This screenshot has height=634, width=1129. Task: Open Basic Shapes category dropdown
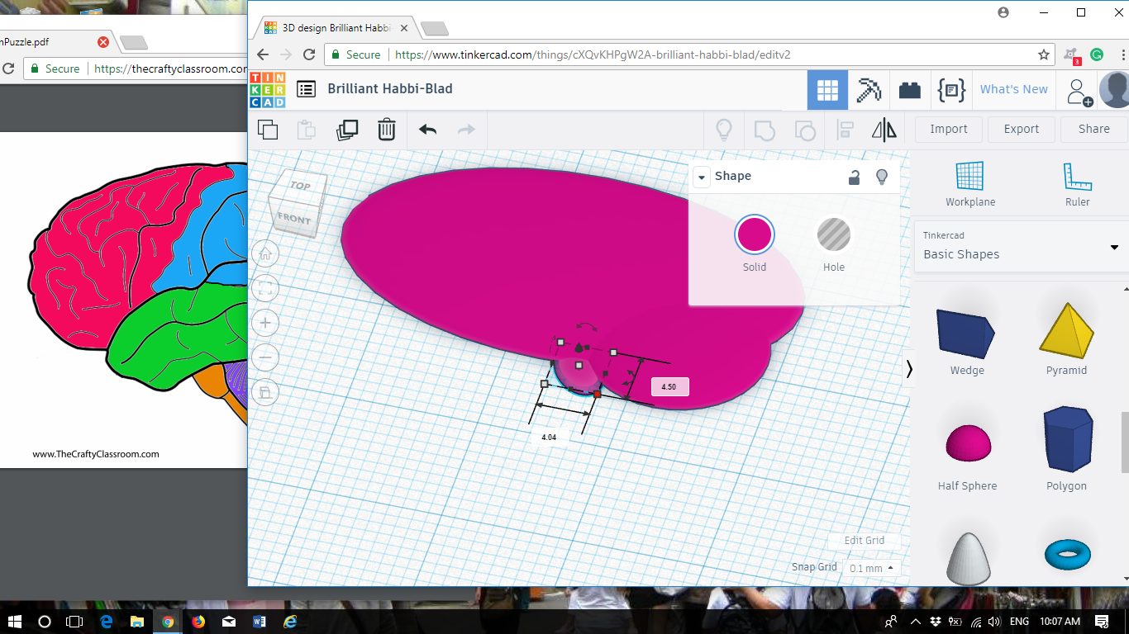click(1021, 246)
